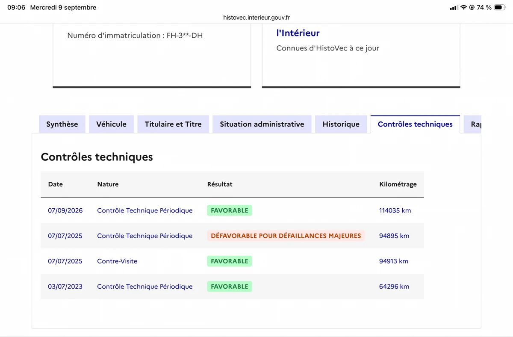Click the Nature column header

pos(108,184)
